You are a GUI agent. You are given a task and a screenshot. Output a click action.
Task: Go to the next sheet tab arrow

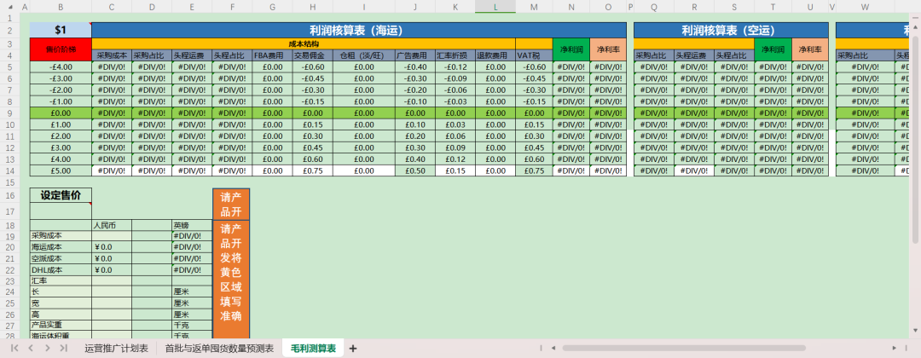47,348
